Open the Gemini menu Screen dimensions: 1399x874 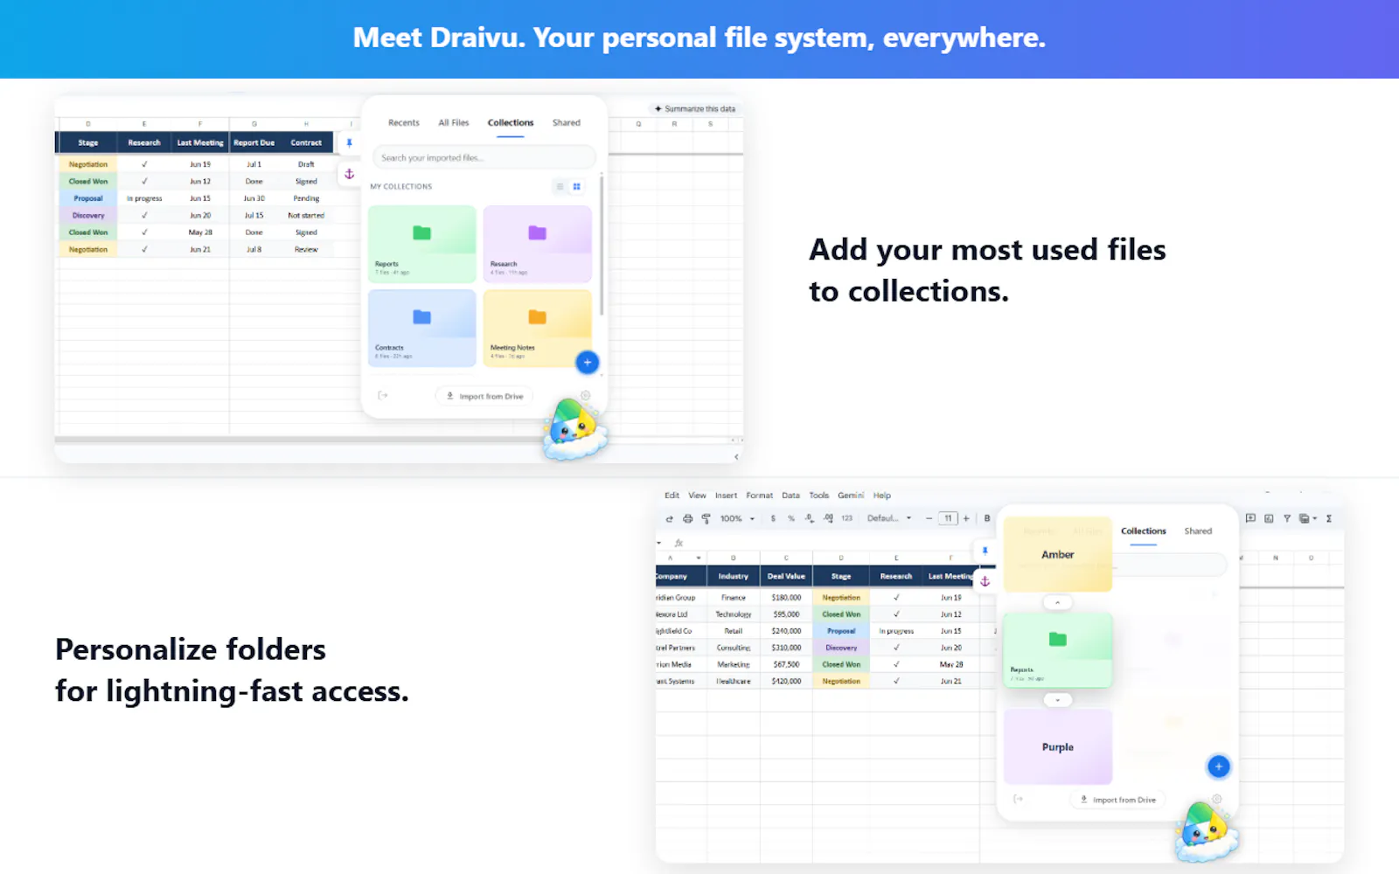pos(850,496)
